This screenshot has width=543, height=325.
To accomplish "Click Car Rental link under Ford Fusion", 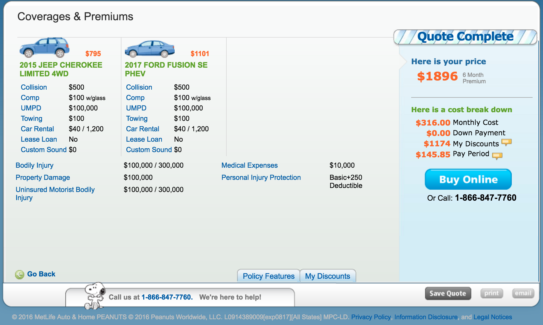I will tap(143, 129).
